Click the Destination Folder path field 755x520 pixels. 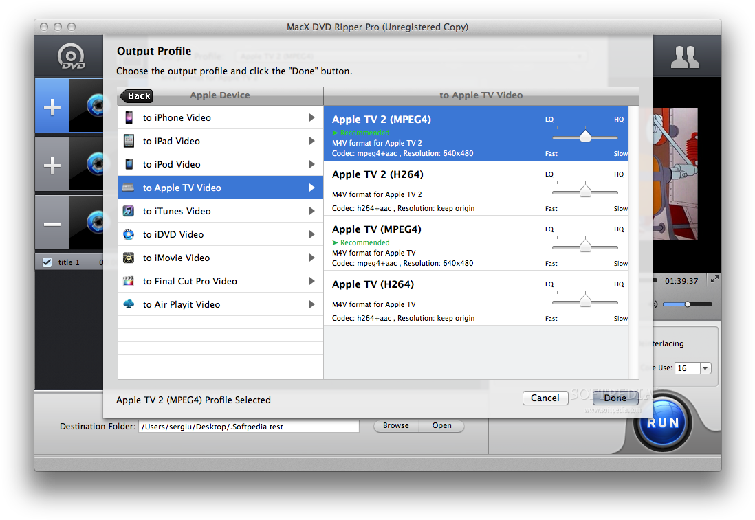249,426
